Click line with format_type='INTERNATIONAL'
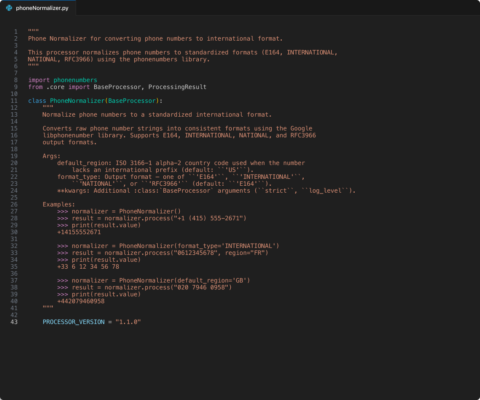Image resolution: width=480 pixels, height=400 pixels. tap(168, 246)
